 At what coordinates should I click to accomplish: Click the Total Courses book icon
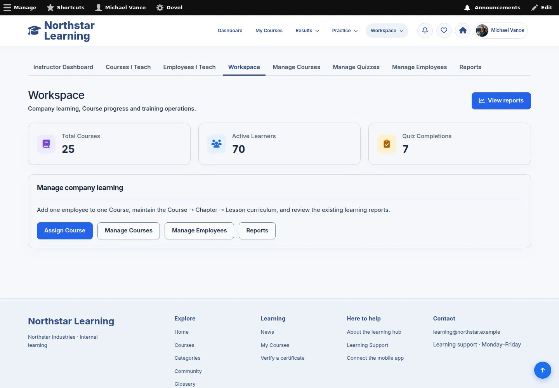46,144
